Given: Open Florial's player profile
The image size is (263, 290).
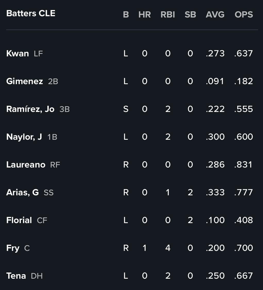Looking at the screenshot, I should click(19, 220).
